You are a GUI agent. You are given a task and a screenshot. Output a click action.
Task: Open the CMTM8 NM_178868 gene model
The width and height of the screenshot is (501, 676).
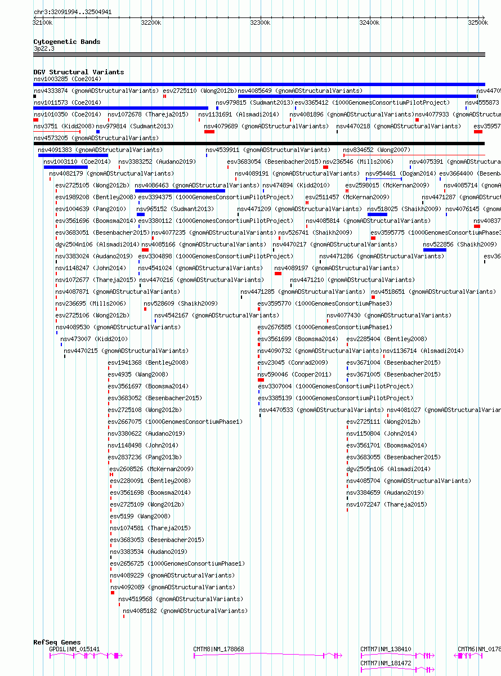click(268, 656)
